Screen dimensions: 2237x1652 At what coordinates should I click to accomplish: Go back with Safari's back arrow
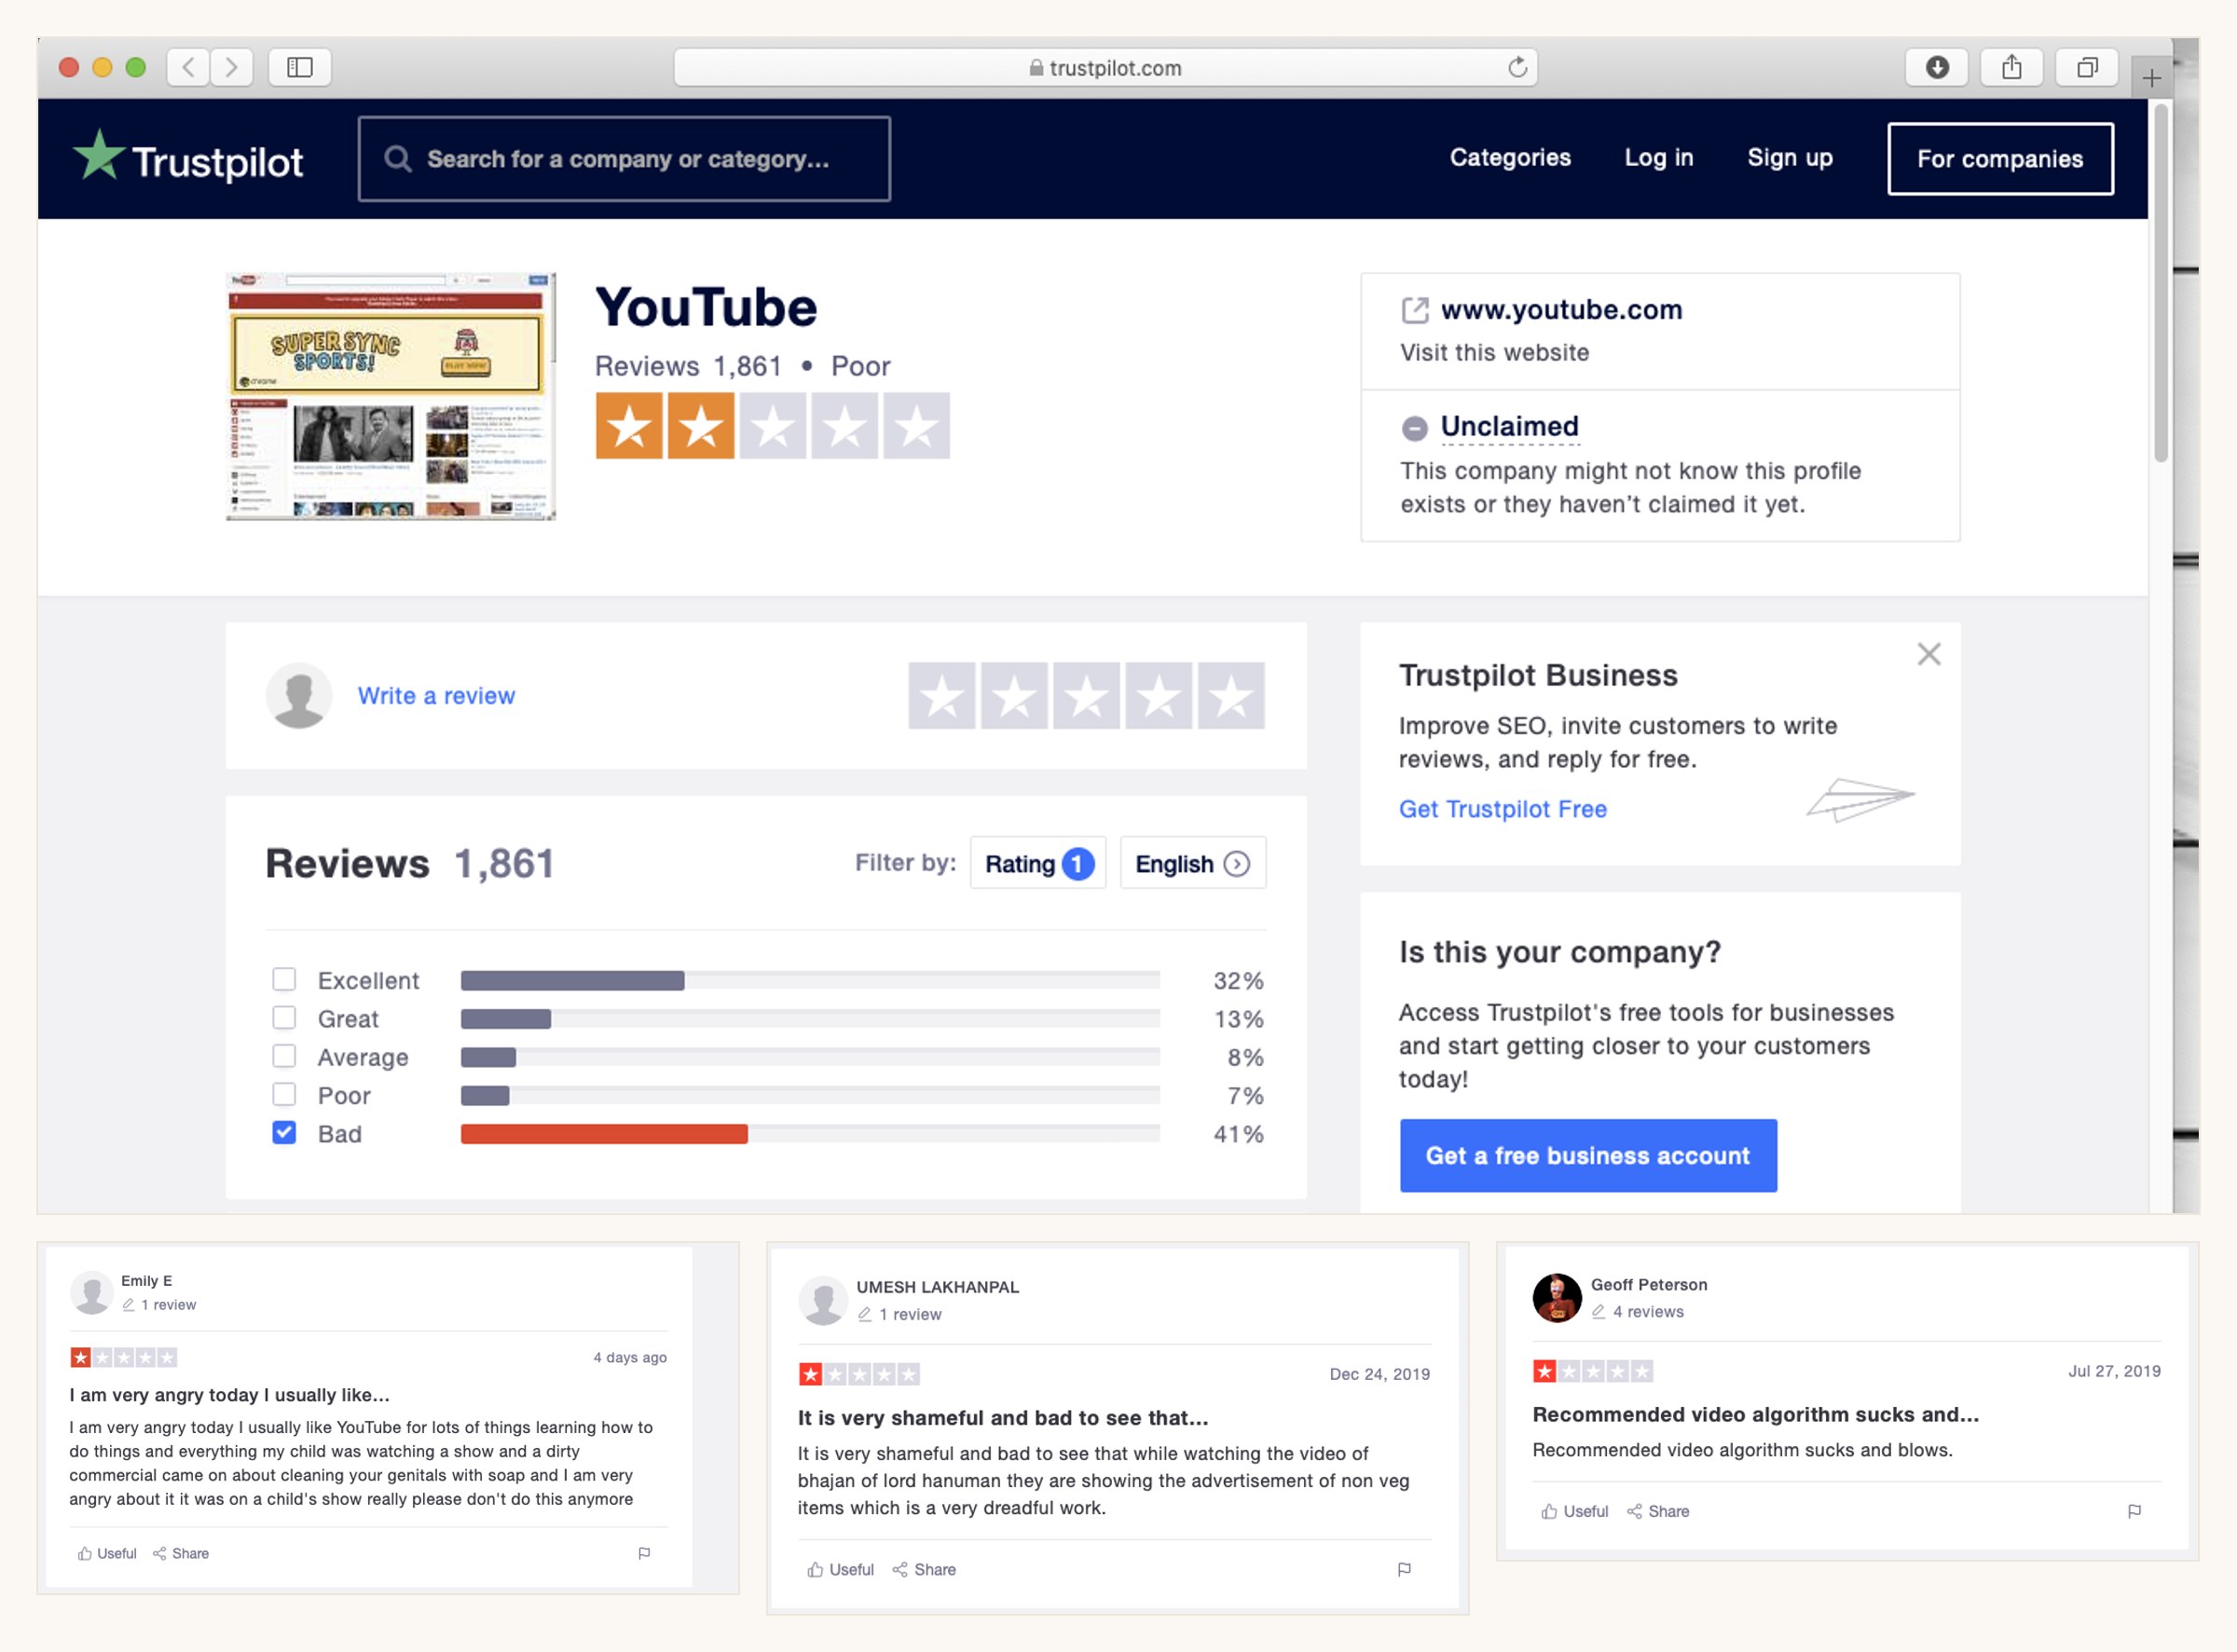coord(188,67)
